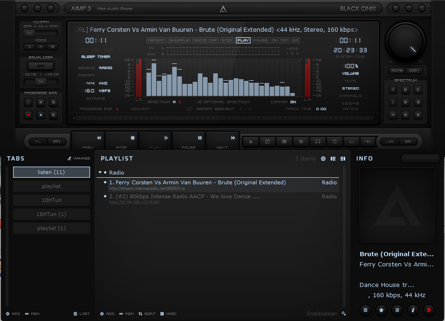Click the track progress bar in display

pos(223,118)
